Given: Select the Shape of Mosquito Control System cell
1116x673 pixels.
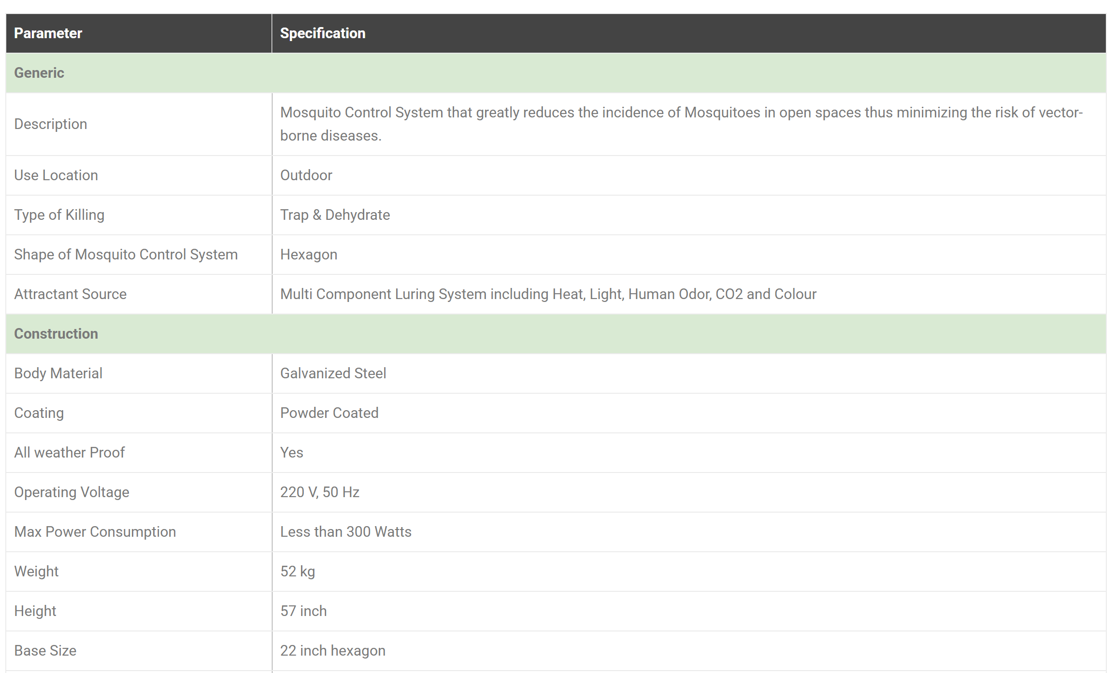Looking at the screenshot, I should (126, 255).
